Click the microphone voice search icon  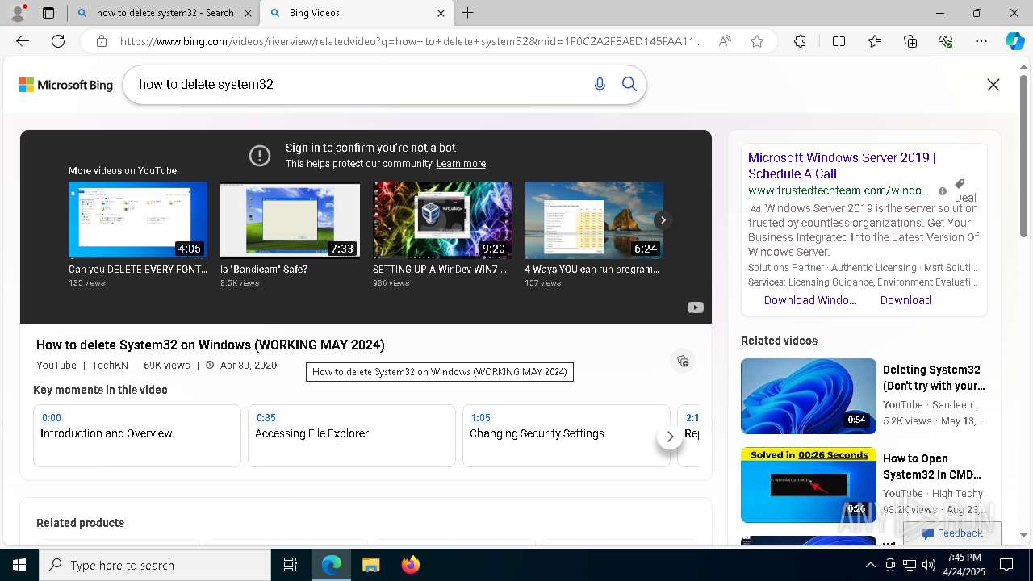600,85
